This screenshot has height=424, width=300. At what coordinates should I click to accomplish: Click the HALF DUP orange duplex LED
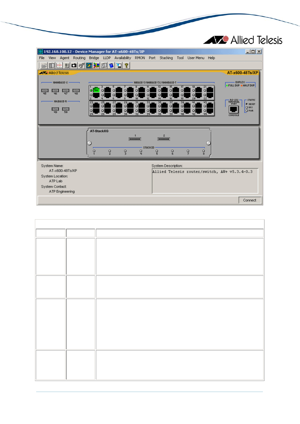click(x=242, y=85)
